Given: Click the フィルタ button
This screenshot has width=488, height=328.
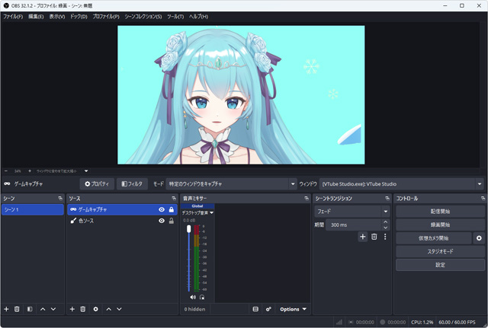Looking at the screenshot, I should pyautogui.click(x=132, y=184).
